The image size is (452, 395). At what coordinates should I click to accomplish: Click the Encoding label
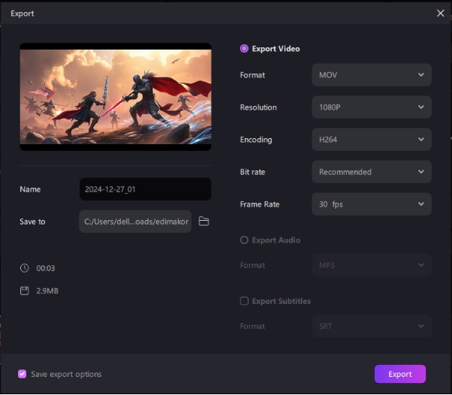(x=256, y=140)
